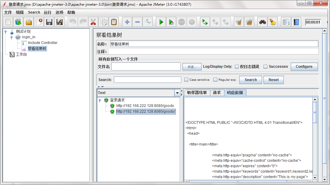330x185 pixels.
Task: Click the Search text input field
Action: click(x=147, y=80)
